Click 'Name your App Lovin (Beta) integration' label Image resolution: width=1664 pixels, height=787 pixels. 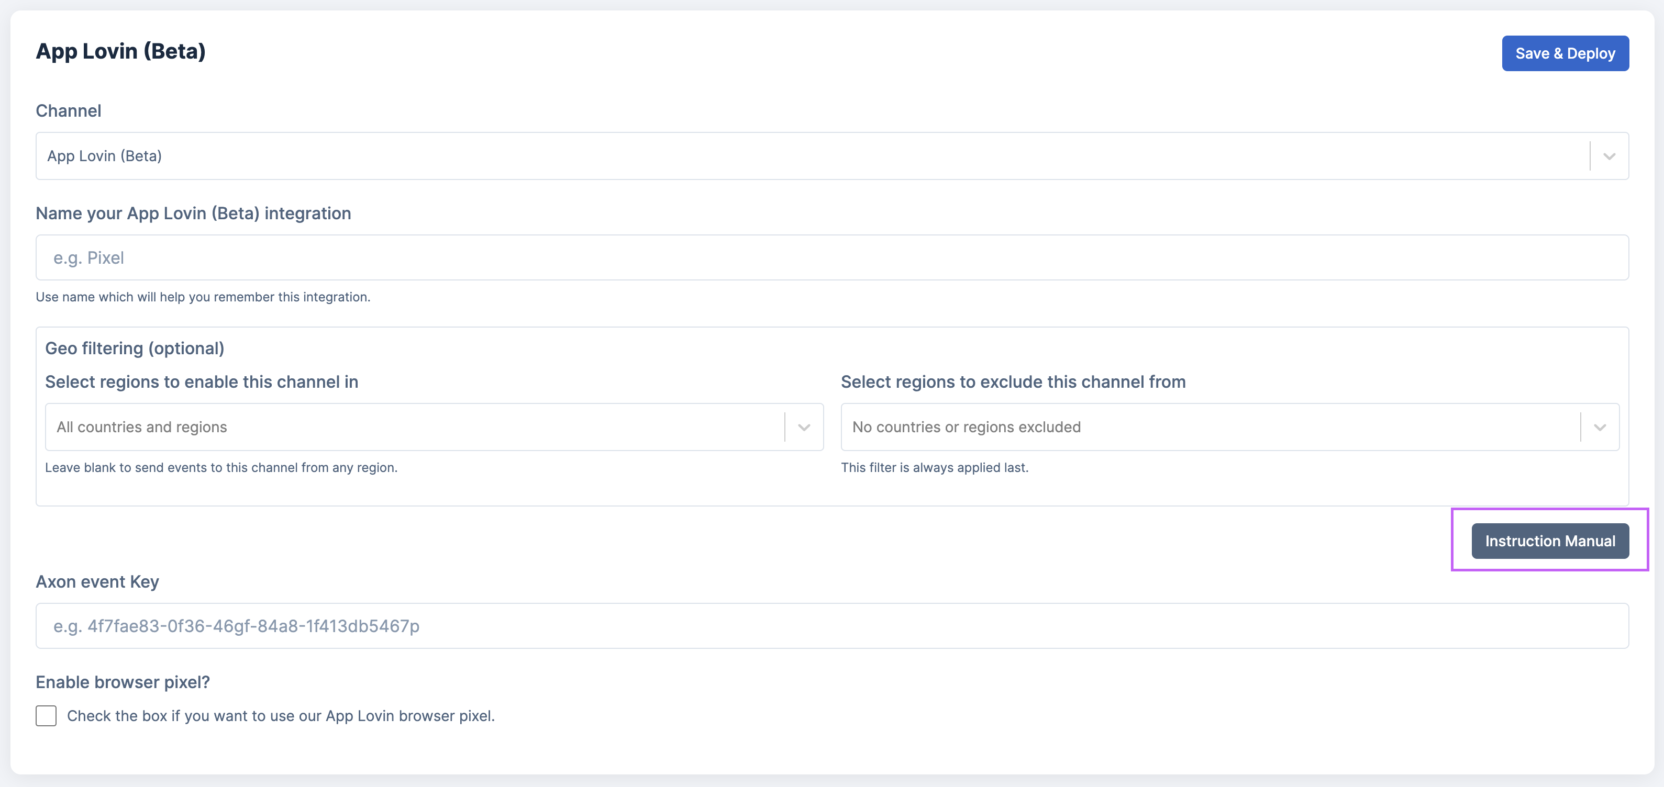(x=193, y=213)
